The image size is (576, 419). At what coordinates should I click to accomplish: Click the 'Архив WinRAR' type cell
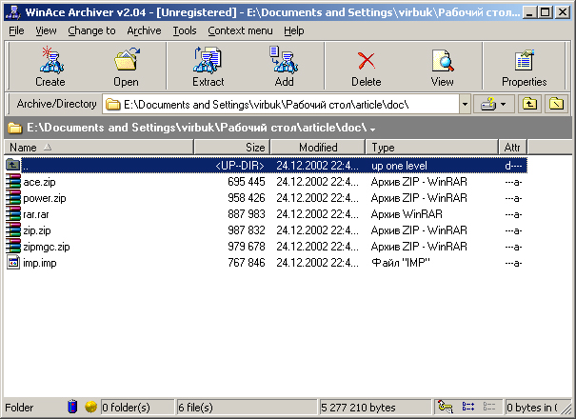point(407,214)
